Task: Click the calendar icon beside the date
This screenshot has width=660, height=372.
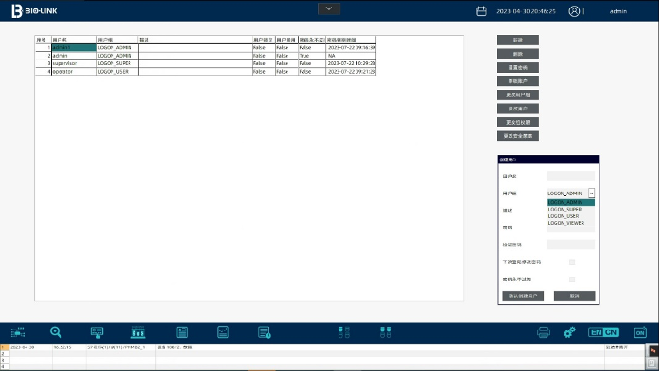Action: [x=480, y=11]
